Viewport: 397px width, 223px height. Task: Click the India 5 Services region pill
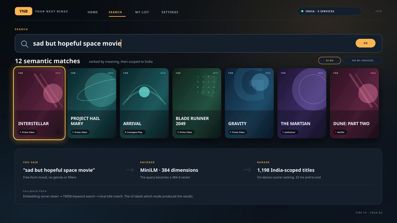(x=329, y=11)
